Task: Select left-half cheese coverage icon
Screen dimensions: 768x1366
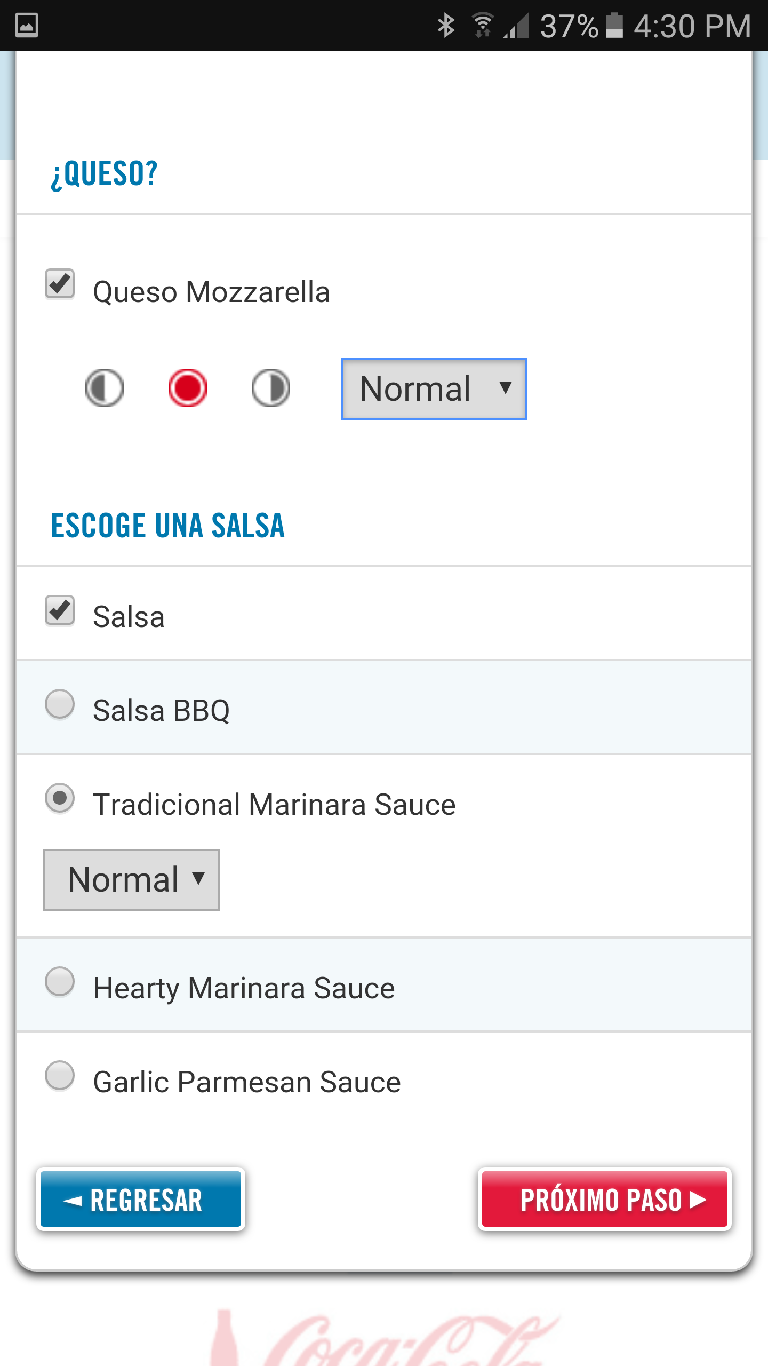Action: point(105,388)
